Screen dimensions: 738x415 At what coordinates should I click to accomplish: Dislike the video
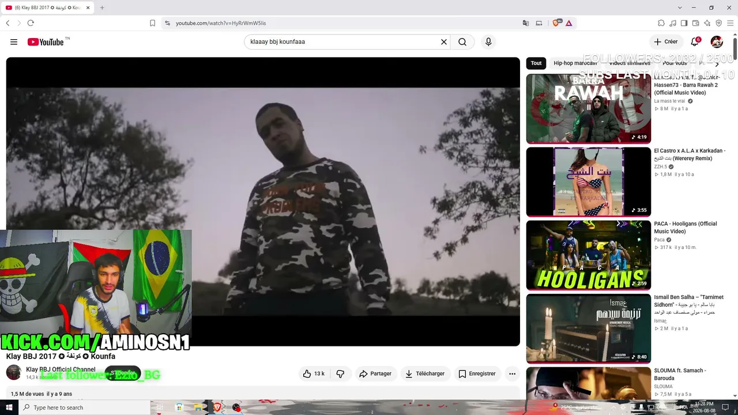click(x=340, y=373)
